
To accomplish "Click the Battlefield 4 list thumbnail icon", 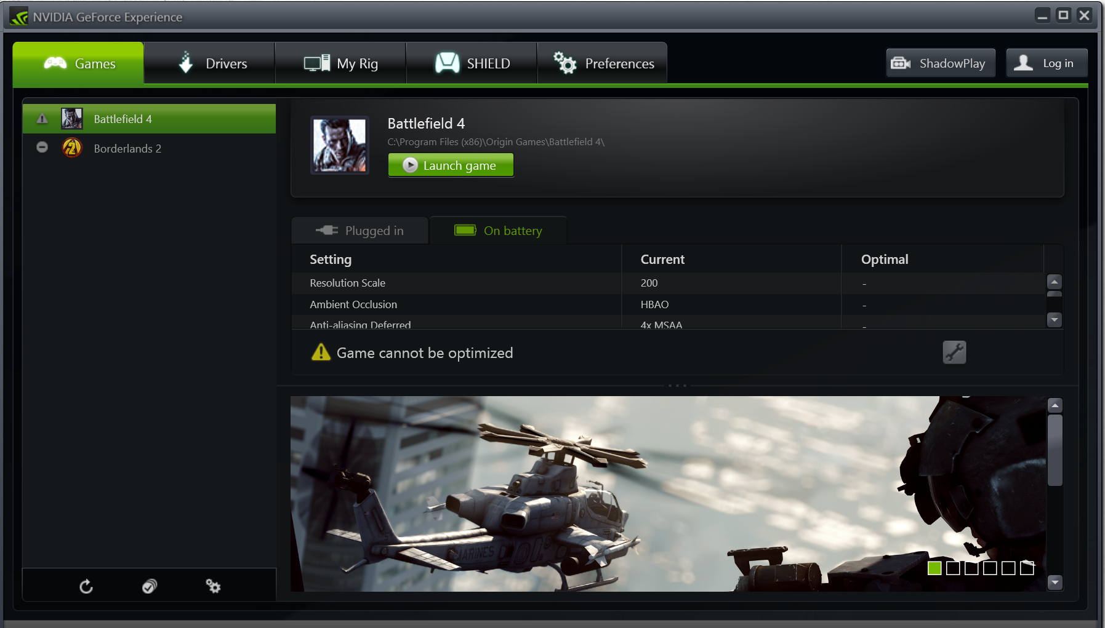I will [72, 119].
